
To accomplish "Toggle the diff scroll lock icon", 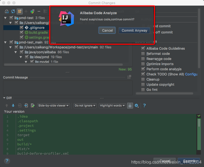I will [x=130, y=106].
